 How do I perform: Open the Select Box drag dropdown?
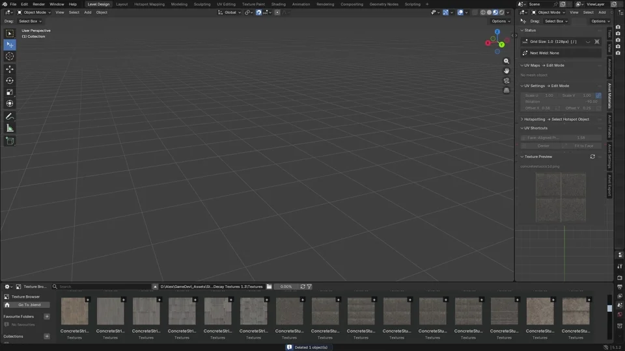pos(30,21)
